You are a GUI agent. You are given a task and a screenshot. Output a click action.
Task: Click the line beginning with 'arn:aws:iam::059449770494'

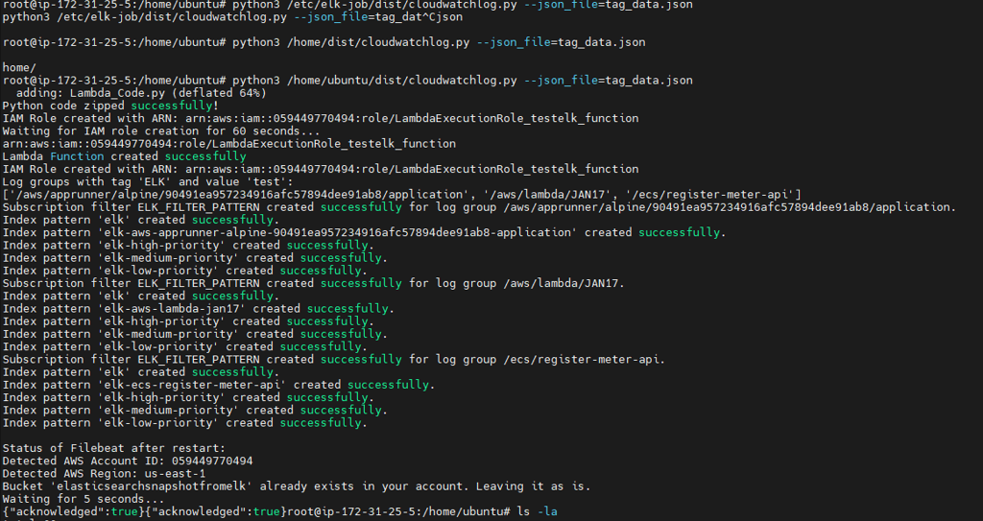(228, 144)
